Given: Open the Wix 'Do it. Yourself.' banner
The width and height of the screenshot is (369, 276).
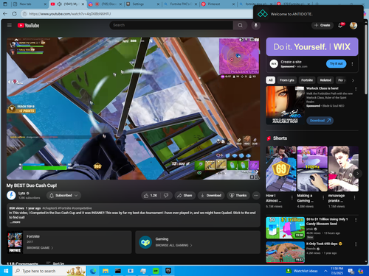Looking at the screenshot, I should (x=312, y=46).
